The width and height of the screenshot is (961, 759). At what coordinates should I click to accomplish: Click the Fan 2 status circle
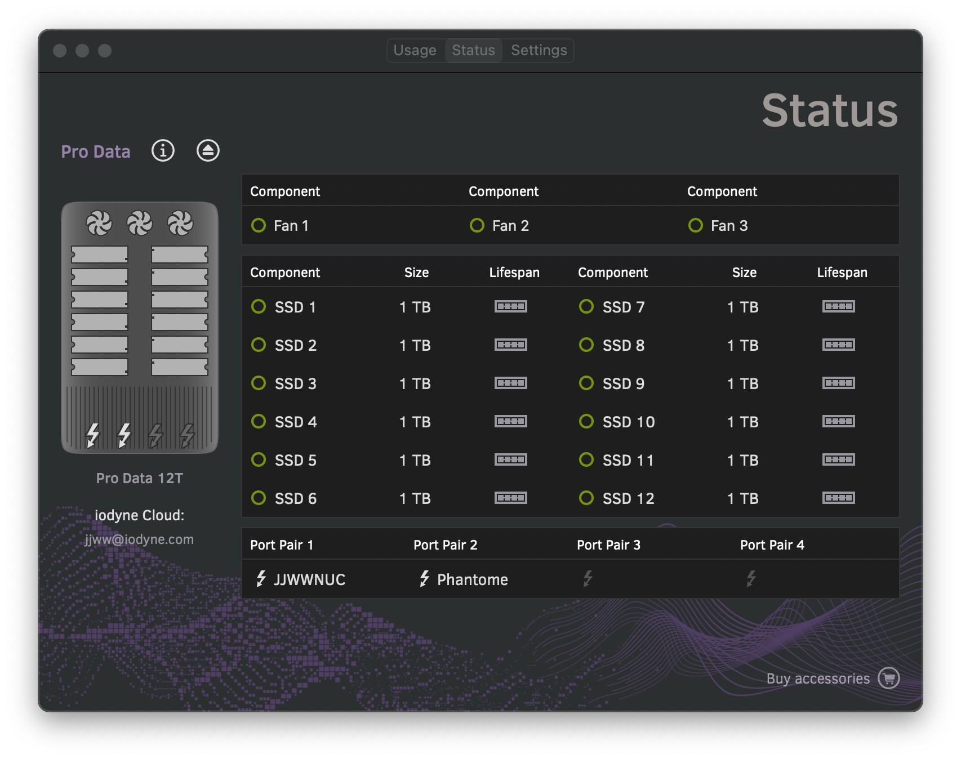tap(477, 225)
